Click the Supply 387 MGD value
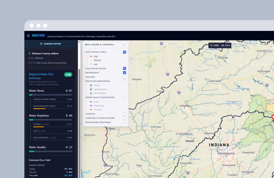 pos(68,169)
